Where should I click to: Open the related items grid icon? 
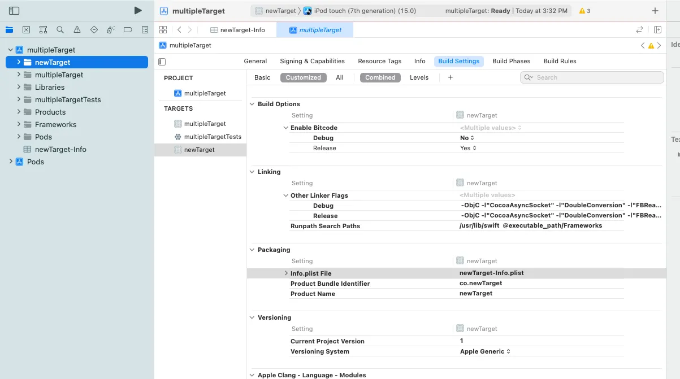point(163,30)
